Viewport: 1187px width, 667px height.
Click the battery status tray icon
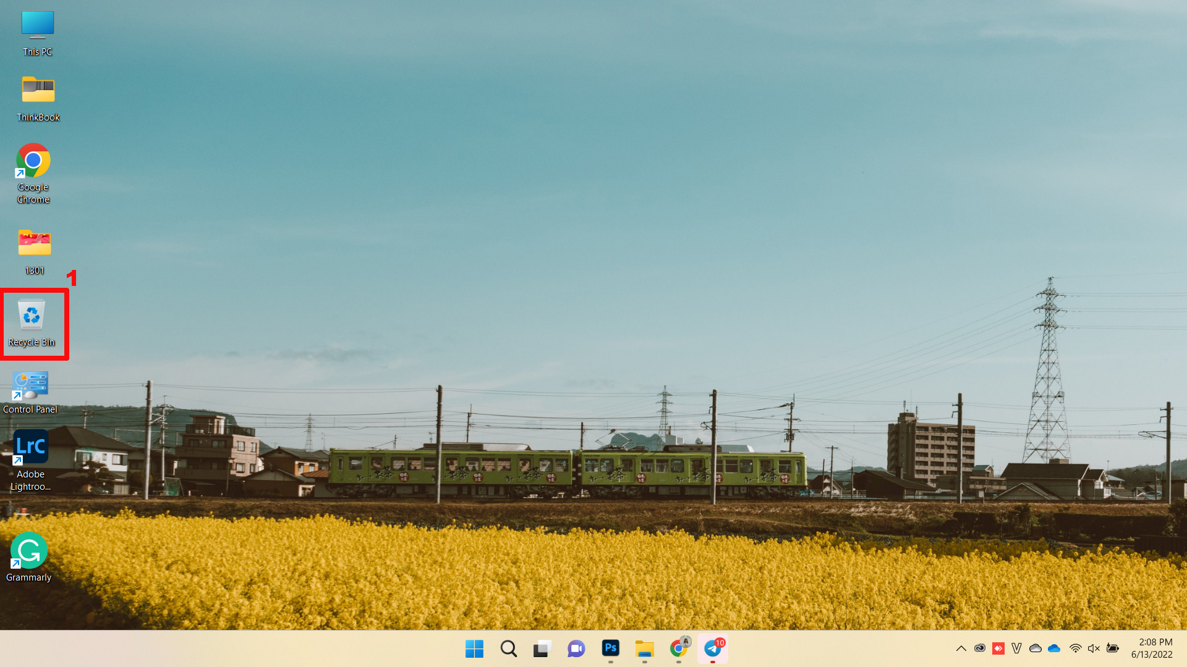point(1112,648)
